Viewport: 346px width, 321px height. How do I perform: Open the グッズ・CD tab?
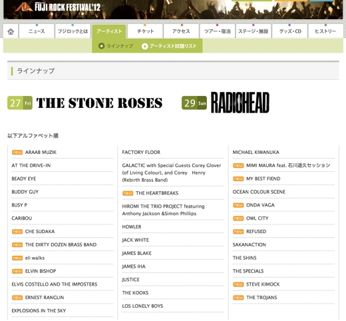click(x=289, y=31)
